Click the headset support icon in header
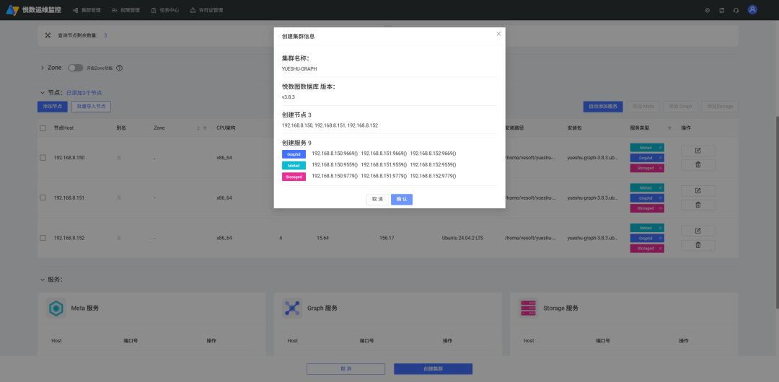Viewport: 779px width, 382px height. [x=736, y=10]
